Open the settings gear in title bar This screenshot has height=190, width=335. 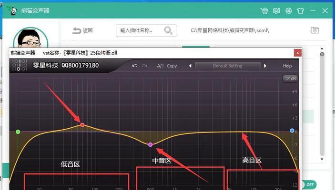point(289,10)
